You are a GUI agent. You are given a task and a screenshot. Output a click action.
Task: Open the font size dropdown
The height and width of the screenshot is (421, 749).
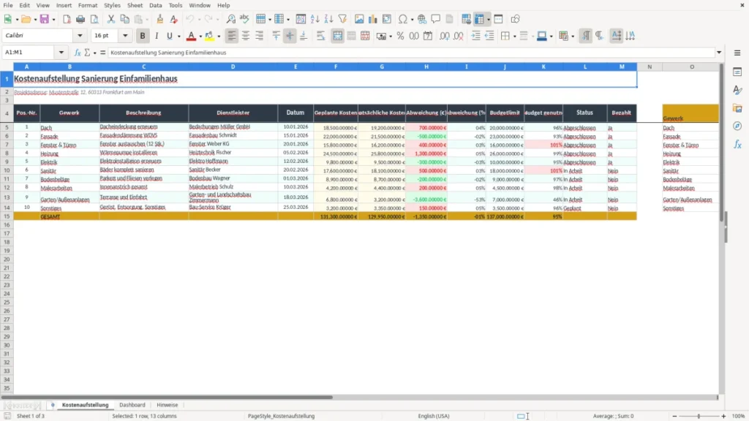coord(125,35)
